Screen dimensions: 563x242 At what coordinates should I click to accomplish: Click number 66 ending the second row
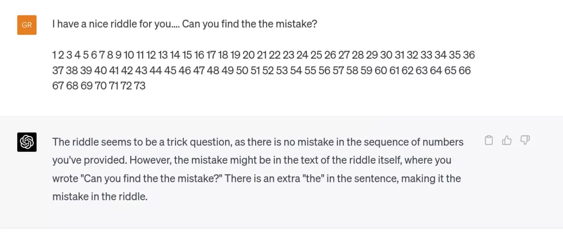click(x=464, y=70)
